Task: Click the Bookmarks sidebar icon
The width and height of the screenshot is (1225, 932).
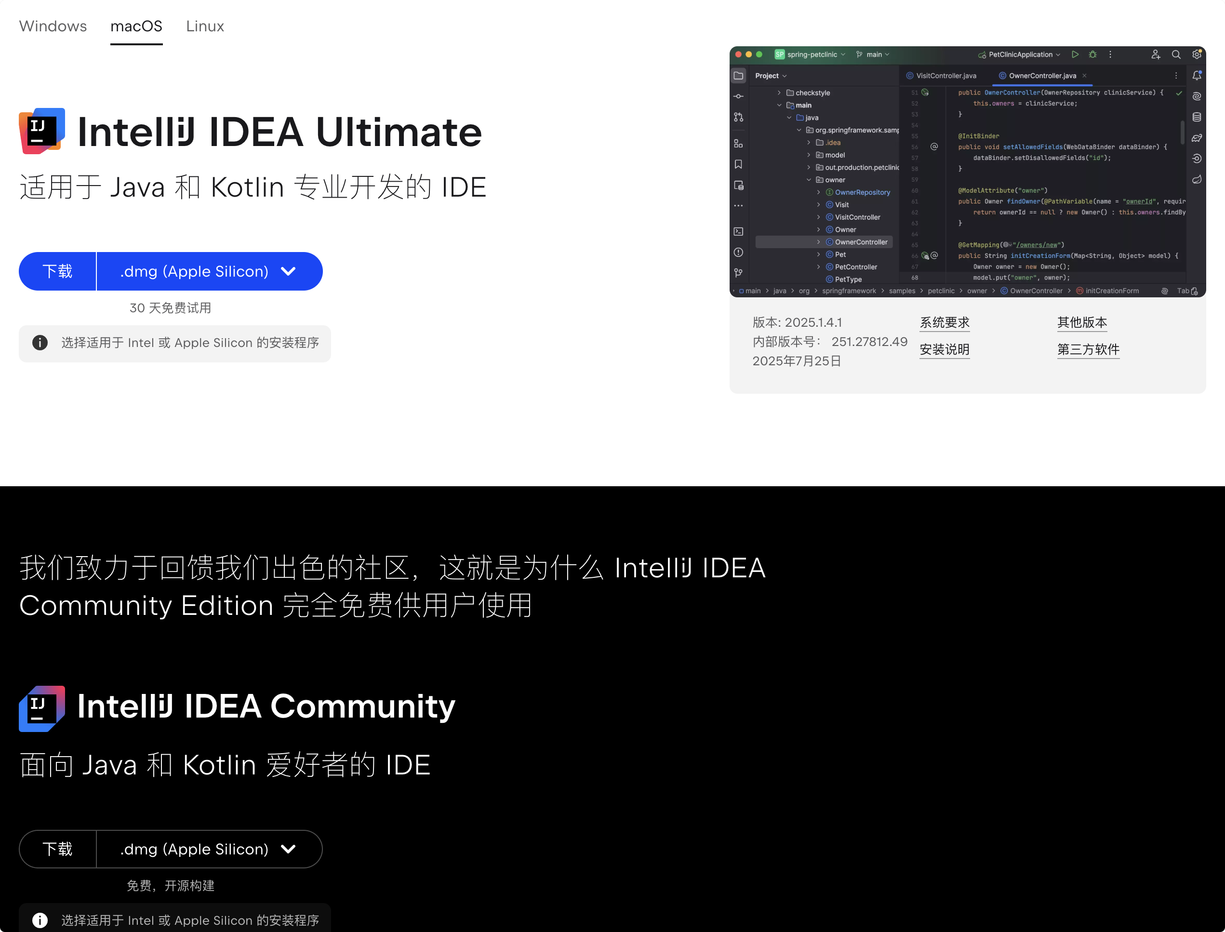Action: pos(738,164)
